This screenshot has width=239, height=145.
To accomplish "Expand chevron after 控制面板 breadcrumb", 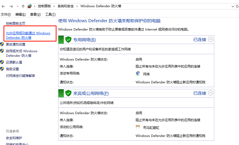I will pos(54,6).
